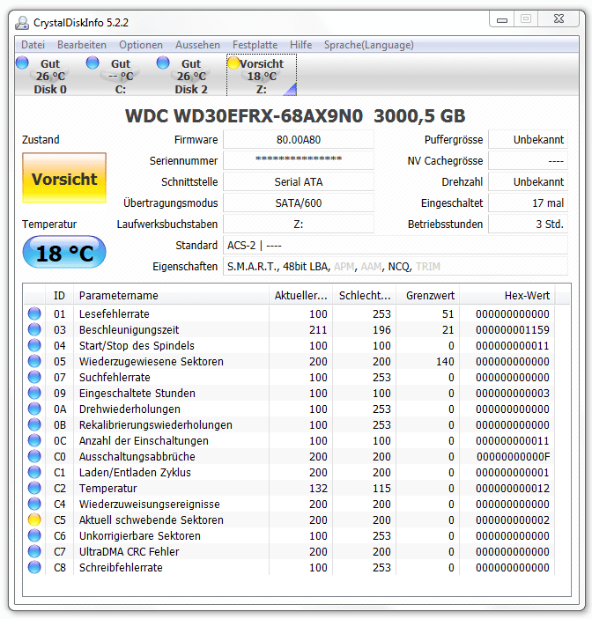The width and height of the screenshot is (592, 619).
Task: Select the Wiederzugewiesene Sektoren row name
Action: (152, 361)
